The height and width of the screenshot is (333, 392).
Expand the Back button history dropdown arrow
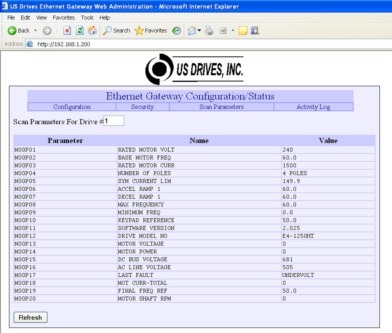pos(35,31)
